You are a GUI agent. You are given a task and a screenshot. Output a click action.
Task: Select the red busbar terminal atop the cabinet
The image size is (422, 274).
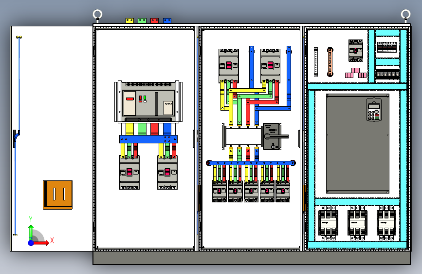154,20
